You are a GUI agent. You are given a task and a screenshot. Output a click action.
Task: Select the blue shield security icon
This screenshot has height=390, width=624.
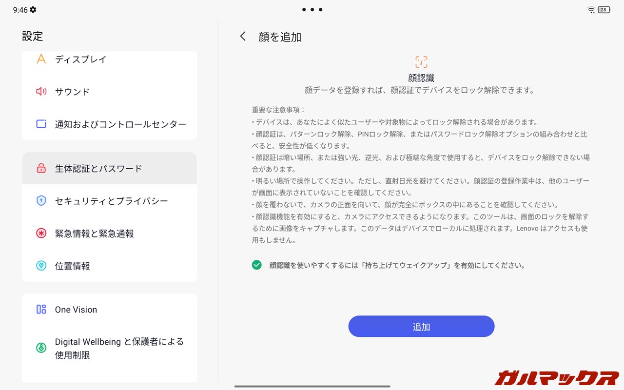pyautogui.click(x=41, y=200)
